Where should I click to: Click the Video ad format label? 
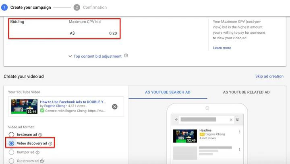[x=21, y=127]
